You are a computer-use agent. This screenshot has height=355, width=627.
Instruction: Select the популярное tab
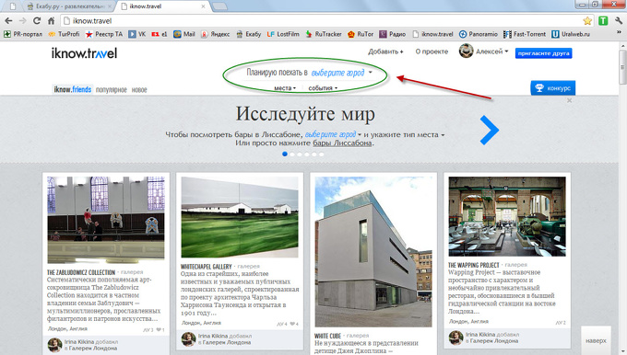112,90
